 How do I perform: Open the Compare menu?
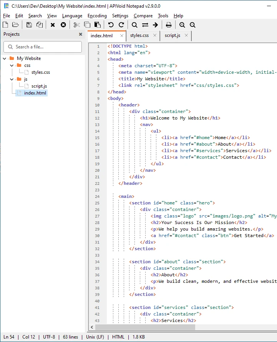[143, 16]
